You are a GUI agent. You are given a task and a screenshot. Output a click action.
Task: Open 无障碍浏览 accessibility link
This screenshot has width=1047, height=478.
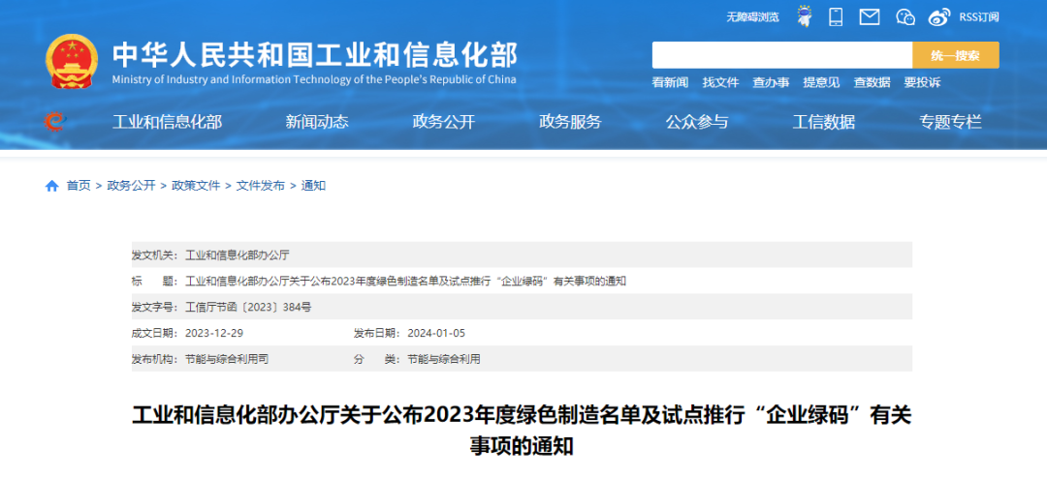tap(752, 17)
